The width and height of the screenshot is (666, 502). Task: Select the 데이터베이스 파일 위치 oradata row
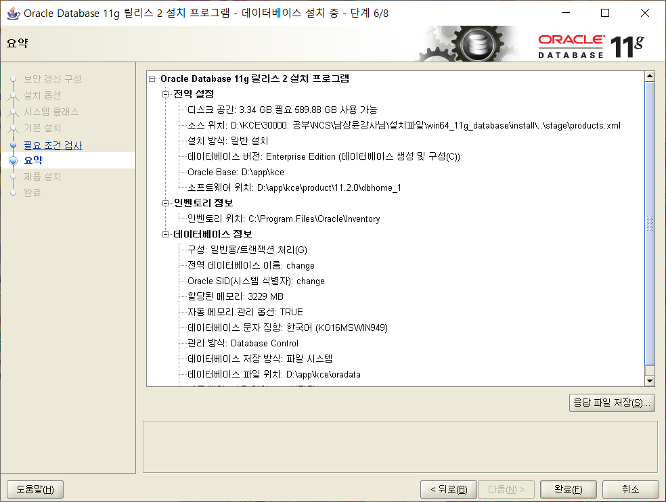(x=274, y=375)
